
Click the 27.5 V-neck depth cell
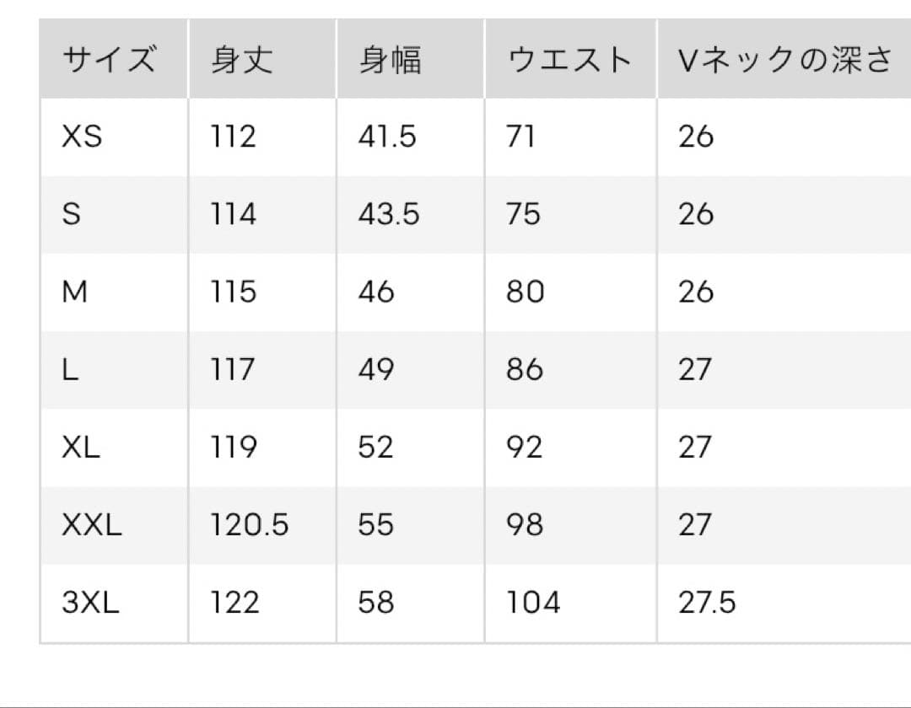coord(707,602)
